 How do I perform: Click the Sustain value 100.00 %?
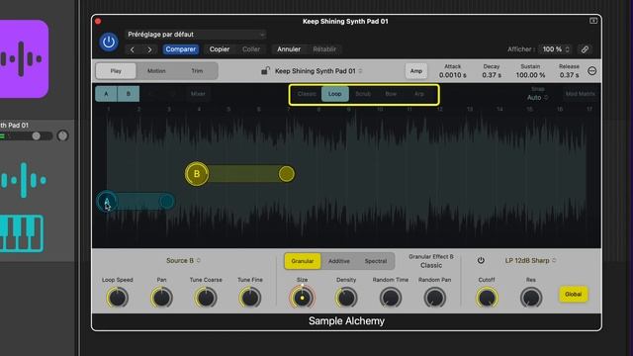tap(530, 75)
